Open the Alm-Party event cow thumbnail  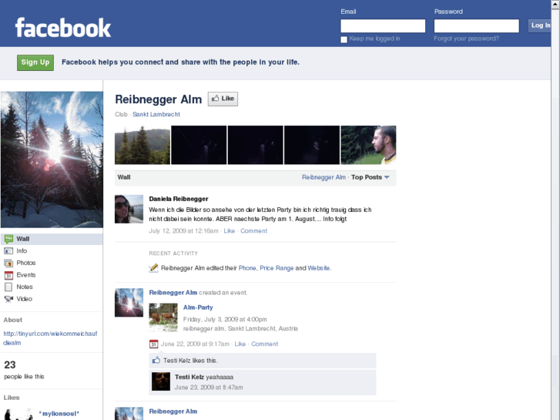[x=163, y=318]
